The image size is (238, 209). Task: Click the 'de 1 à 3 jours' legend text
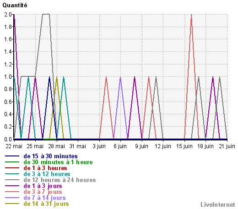coord(43,186)
